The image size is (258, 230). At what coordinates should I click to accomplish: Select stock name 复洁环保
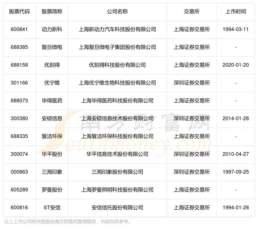pos(52,136)
